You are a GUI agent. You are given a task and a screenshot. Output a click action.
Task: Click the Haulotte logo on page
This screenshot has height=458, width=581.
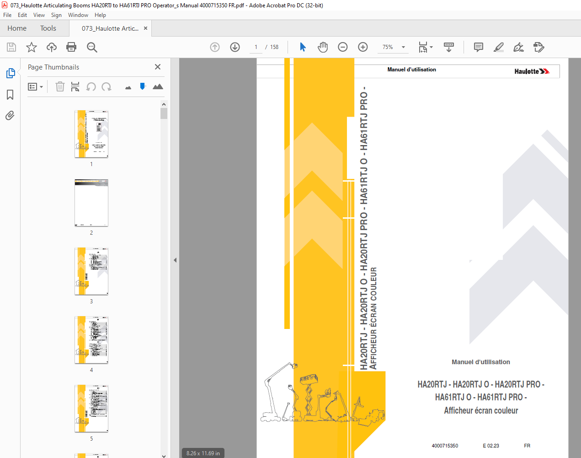532,71
